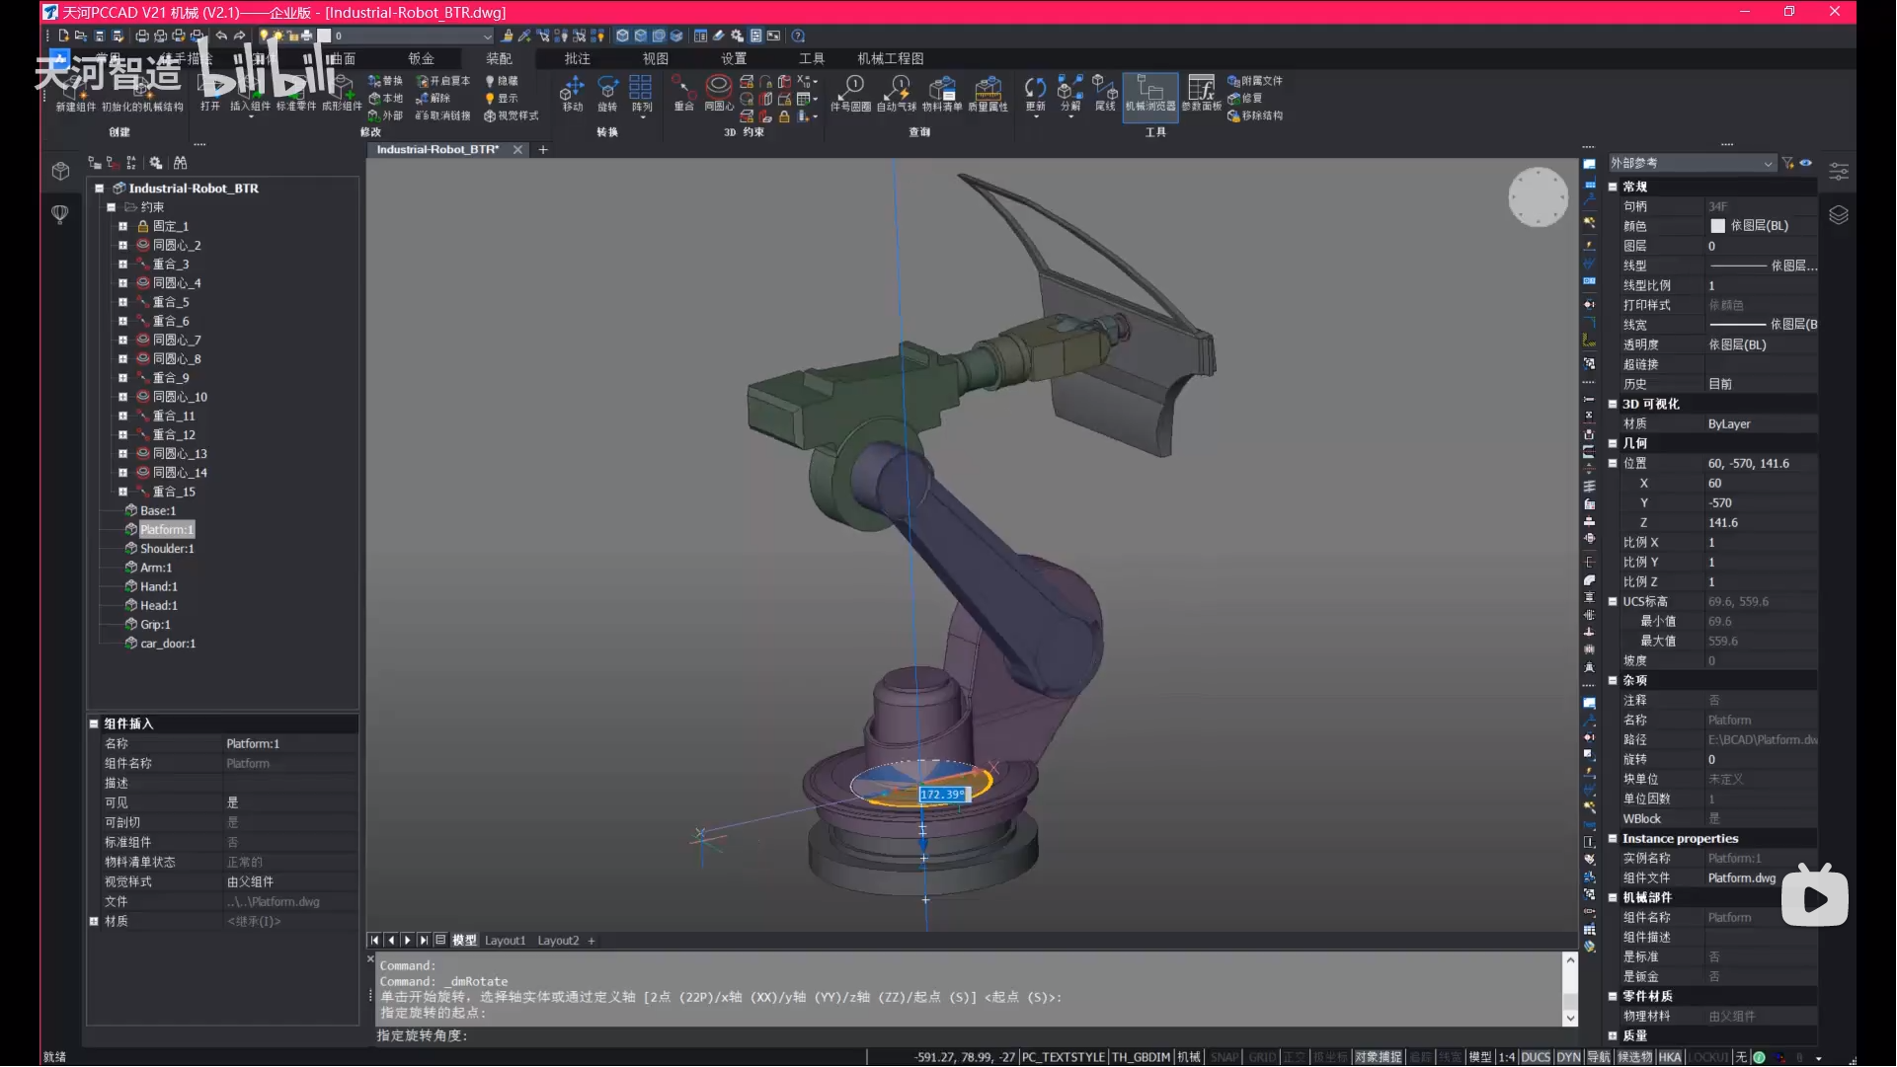Collapse the 3D 可视化 section
1897x1067 pixels.
click(1613, 404)
